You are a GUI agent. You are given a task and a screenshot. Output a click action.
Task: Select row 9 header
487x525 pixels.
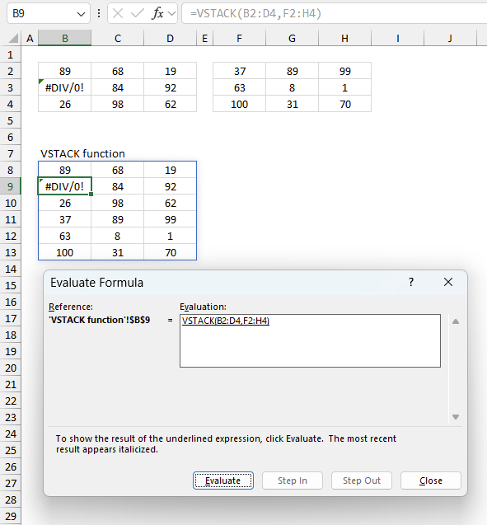[x=11, y=186]
